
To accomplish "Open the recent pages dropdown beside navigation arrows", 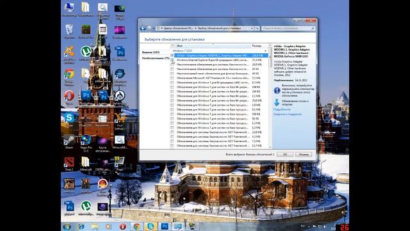I will pyautogui.click(x=154, y=28).
